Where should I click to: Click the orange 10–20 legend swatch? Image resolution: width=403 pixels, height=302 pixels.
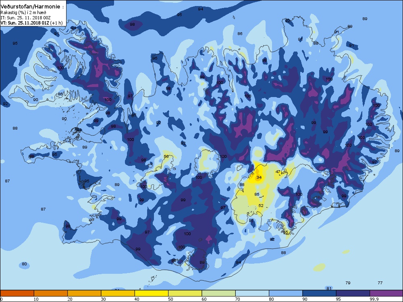point(51,293)
